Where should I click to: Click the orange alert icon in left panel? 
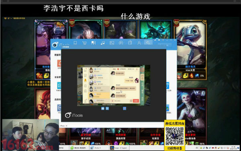tap(59, 63)
